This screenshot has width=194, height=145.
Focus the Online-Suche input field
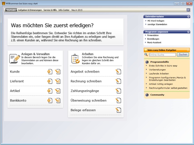[162, 55]
